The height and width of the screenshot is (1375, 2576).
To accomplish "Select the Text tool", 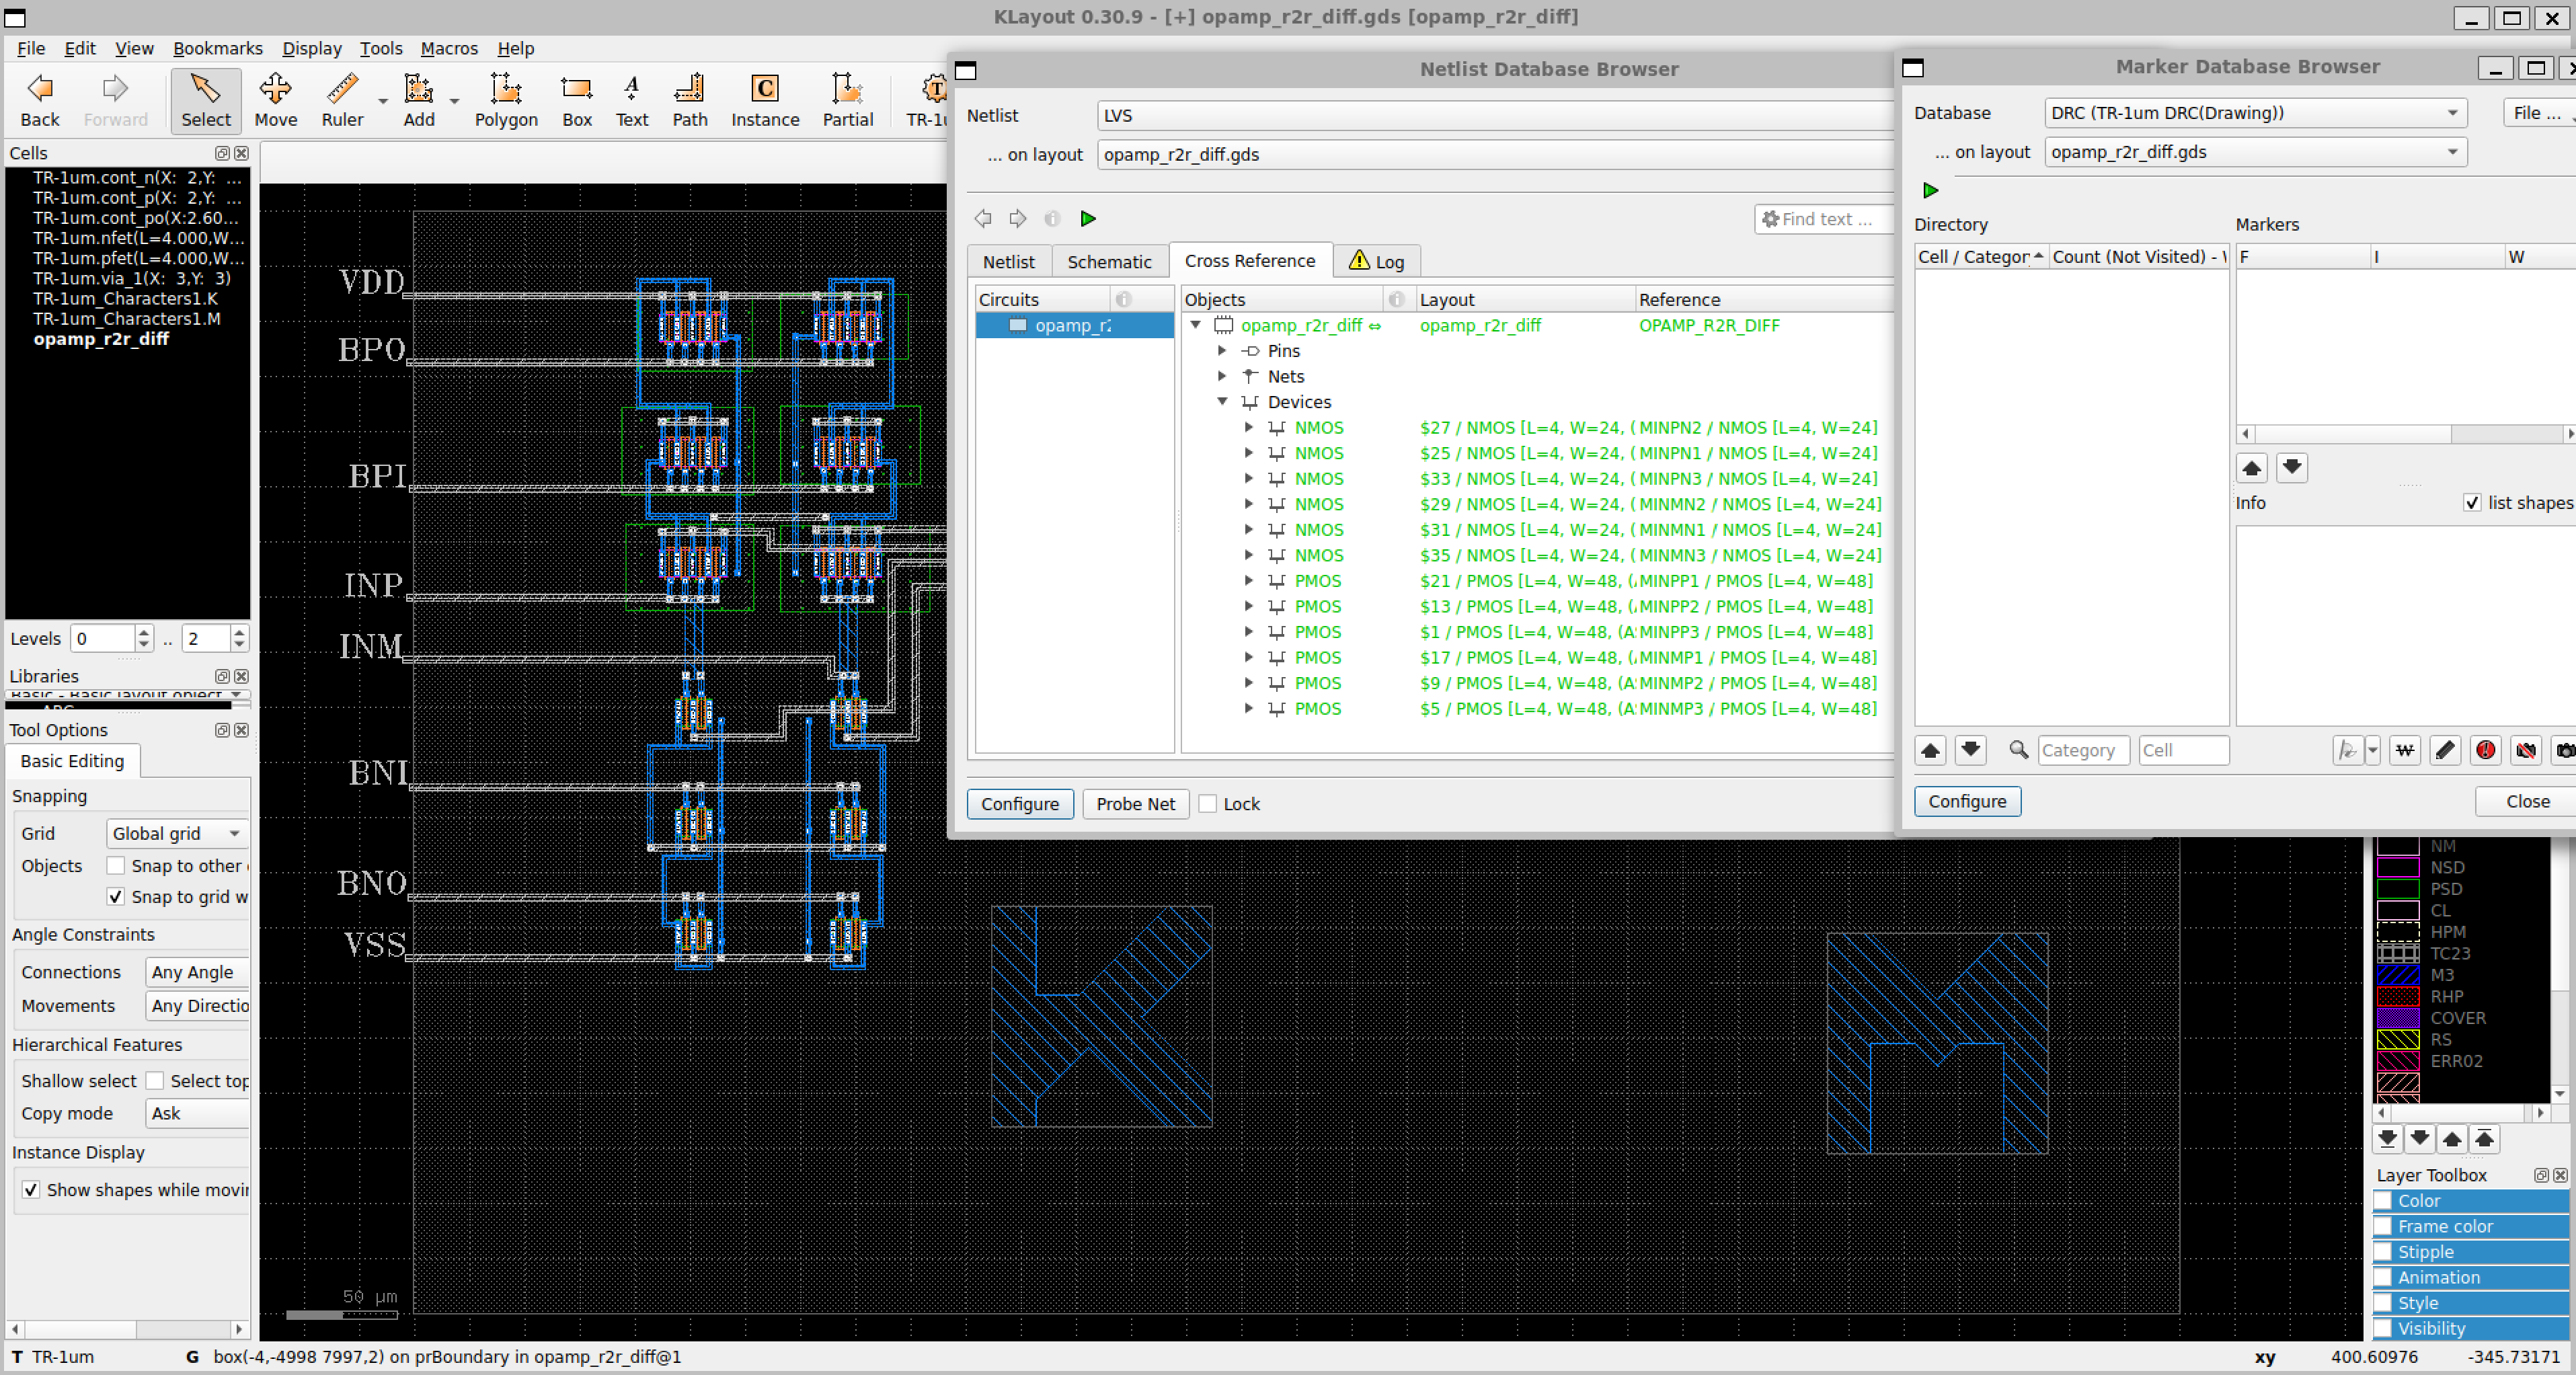I will [631, 100].
